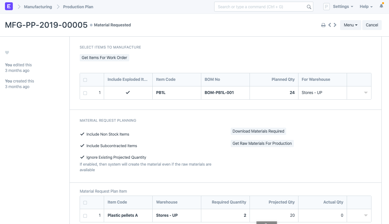
Task: Navigate to Manufacturing breadcrumb
Action: tap(38, 6)
